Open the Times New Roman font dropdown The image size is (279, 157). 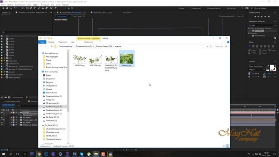coord(257,66)
